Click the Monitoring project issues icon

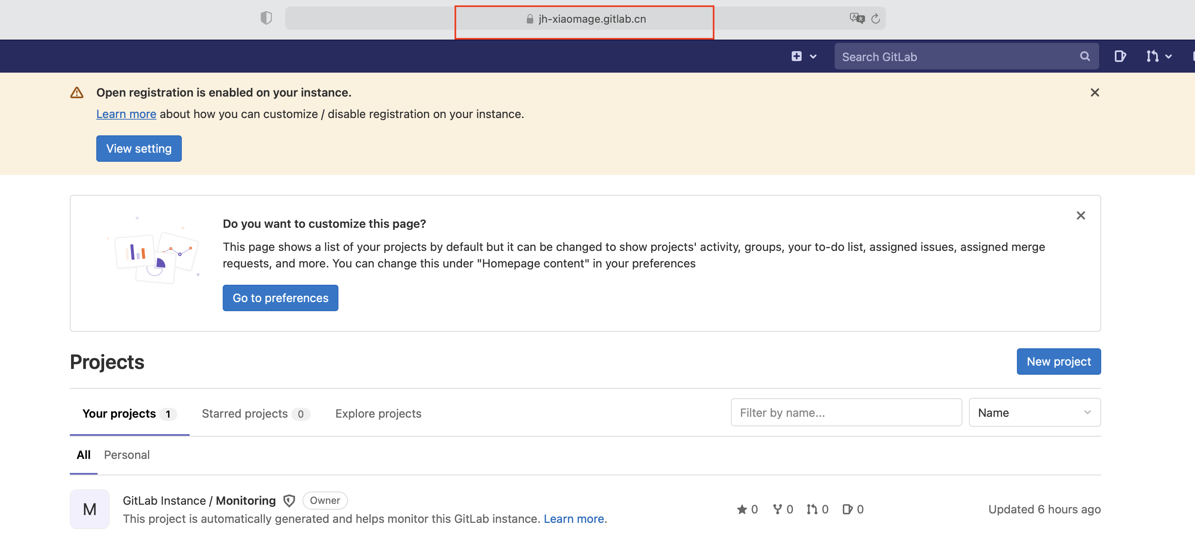[847, 510]
